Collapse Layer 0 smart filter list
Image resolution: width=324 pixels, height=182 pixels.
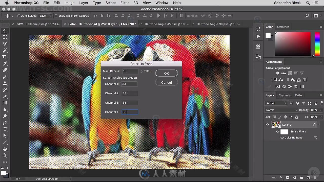318,124
